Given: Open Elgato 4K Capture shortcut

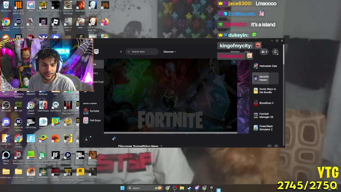Looking at the screenshot, I should click(x=18, y=125).
